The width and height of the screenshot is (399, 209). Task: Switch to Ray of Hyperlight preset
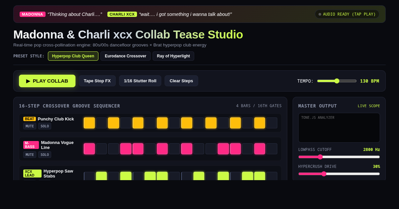tap(173, 56)
